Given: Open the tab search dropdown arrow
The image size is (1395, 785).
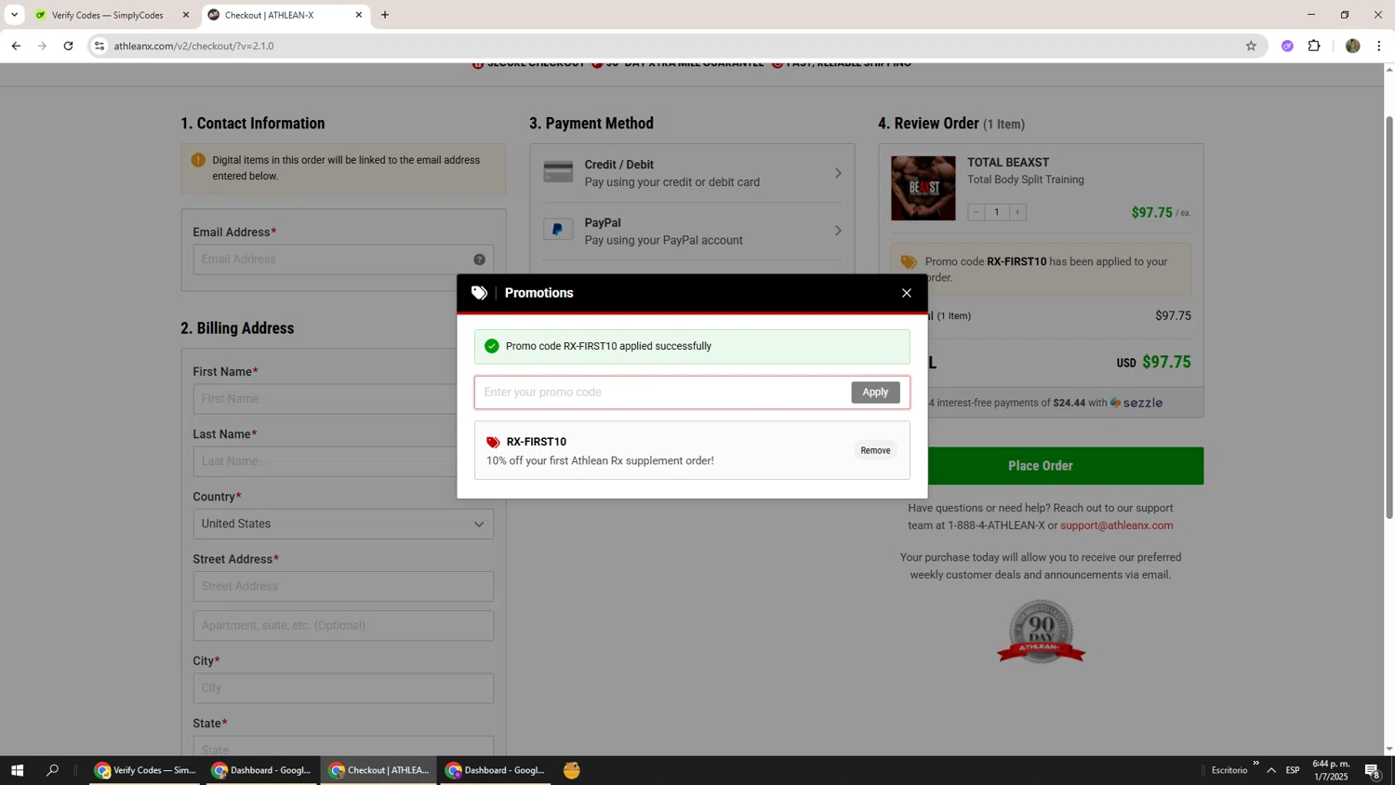Looking at the screenshot, I should pyautogui.click(x=14, y=15).
